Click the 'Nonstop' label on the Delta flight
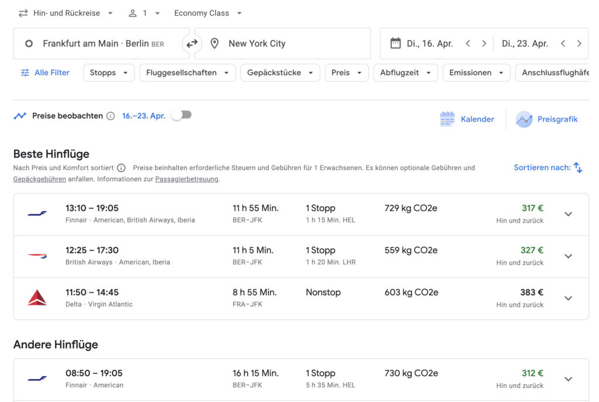 (x=323, y=292)
